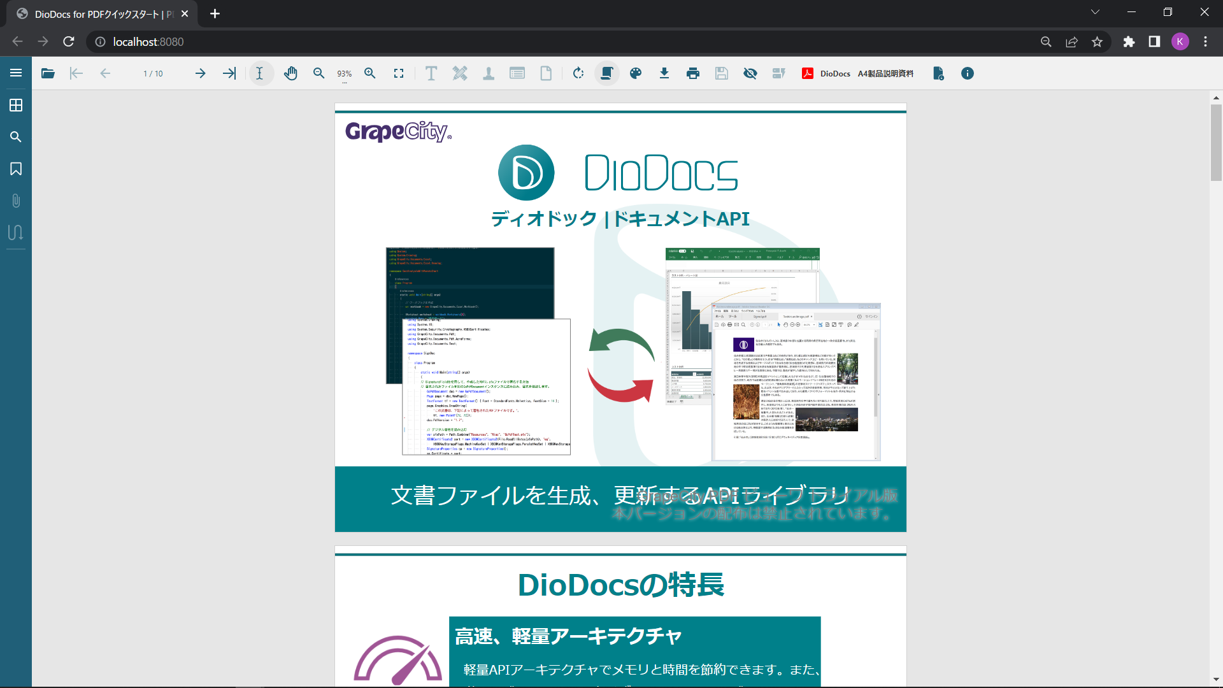Open the About information icon
Viewport: 1223px width, 688px height.
tap(968, 73)
